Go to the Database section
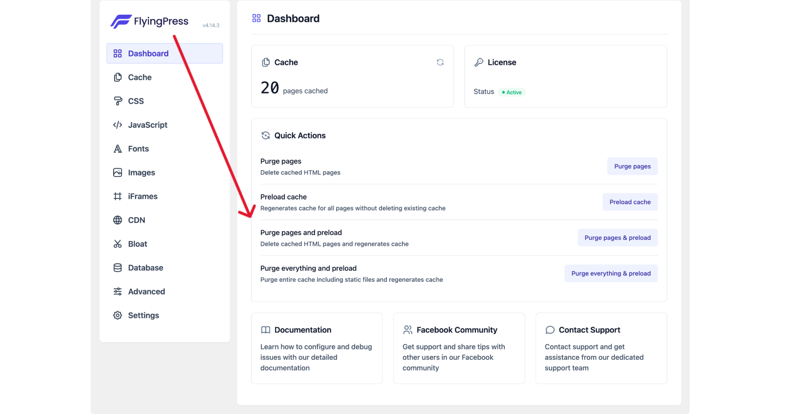This screenshot has height=414, width=797. pos(165,268)
